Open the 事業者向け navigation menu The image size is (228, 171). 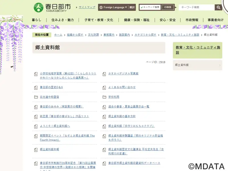[x=215, y=20]
